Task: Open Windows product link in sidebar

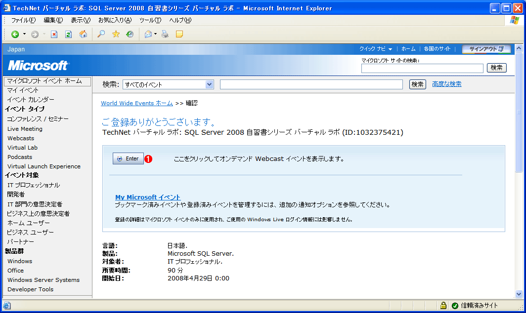Action: tap(20, 261)
